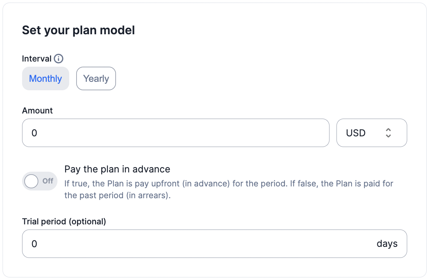Click the "Pay the plan in advance" label
This screenshot has width=430, height=280.
(117, 169)
